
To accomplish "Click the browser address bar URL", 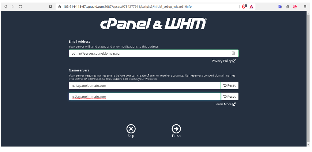I will point(127,7).
